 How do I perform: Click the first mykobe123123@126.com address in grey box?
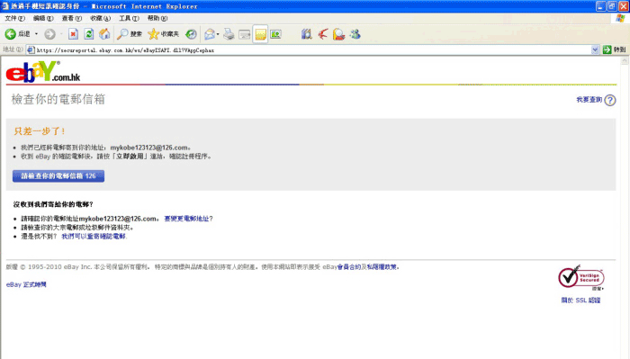[x=149, y=148]
